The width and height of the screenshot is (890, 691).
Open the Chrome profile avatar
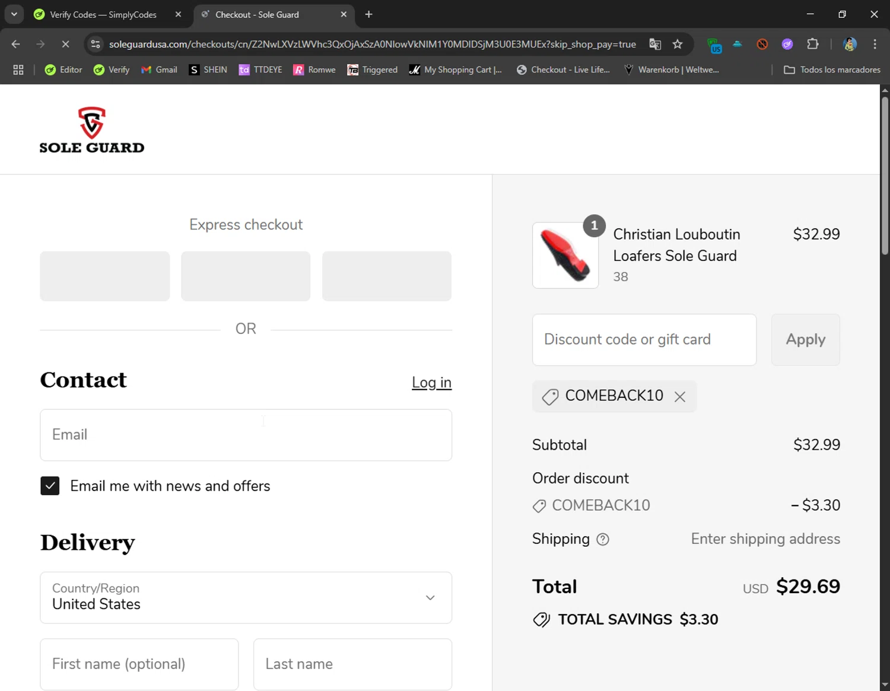point(850,44)
